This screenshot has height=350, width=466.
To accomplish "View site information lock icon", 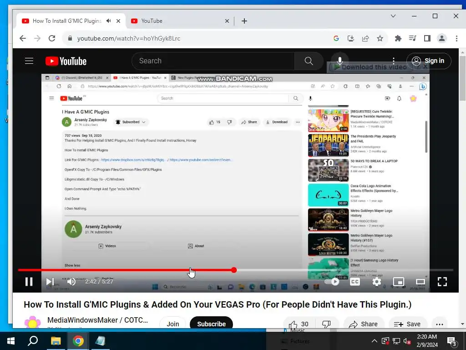I will pyautogui.click(x=70, y=38).
